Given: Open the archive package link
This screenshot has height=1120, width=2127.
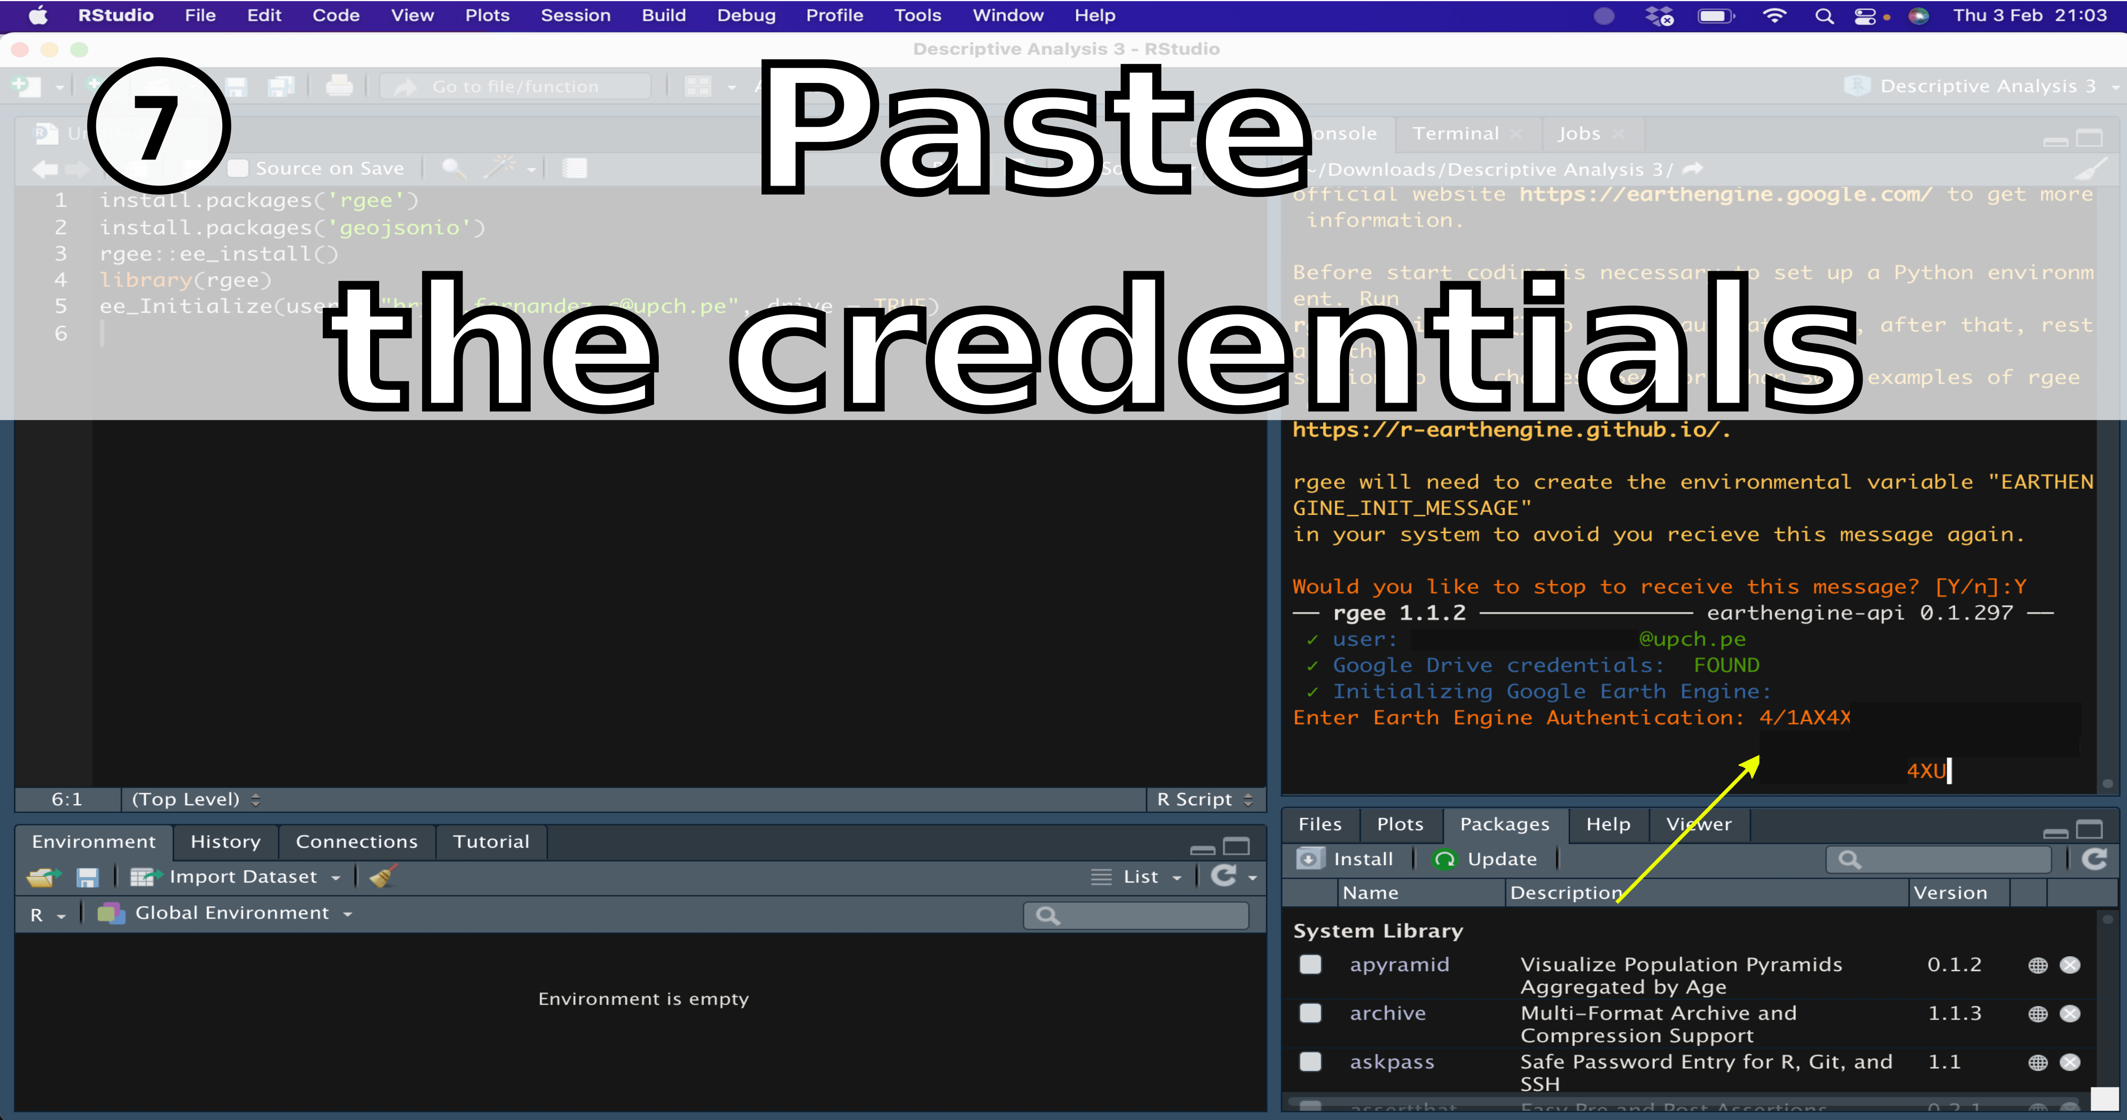Looking at the screenshot, I should coord(1387,1014).
